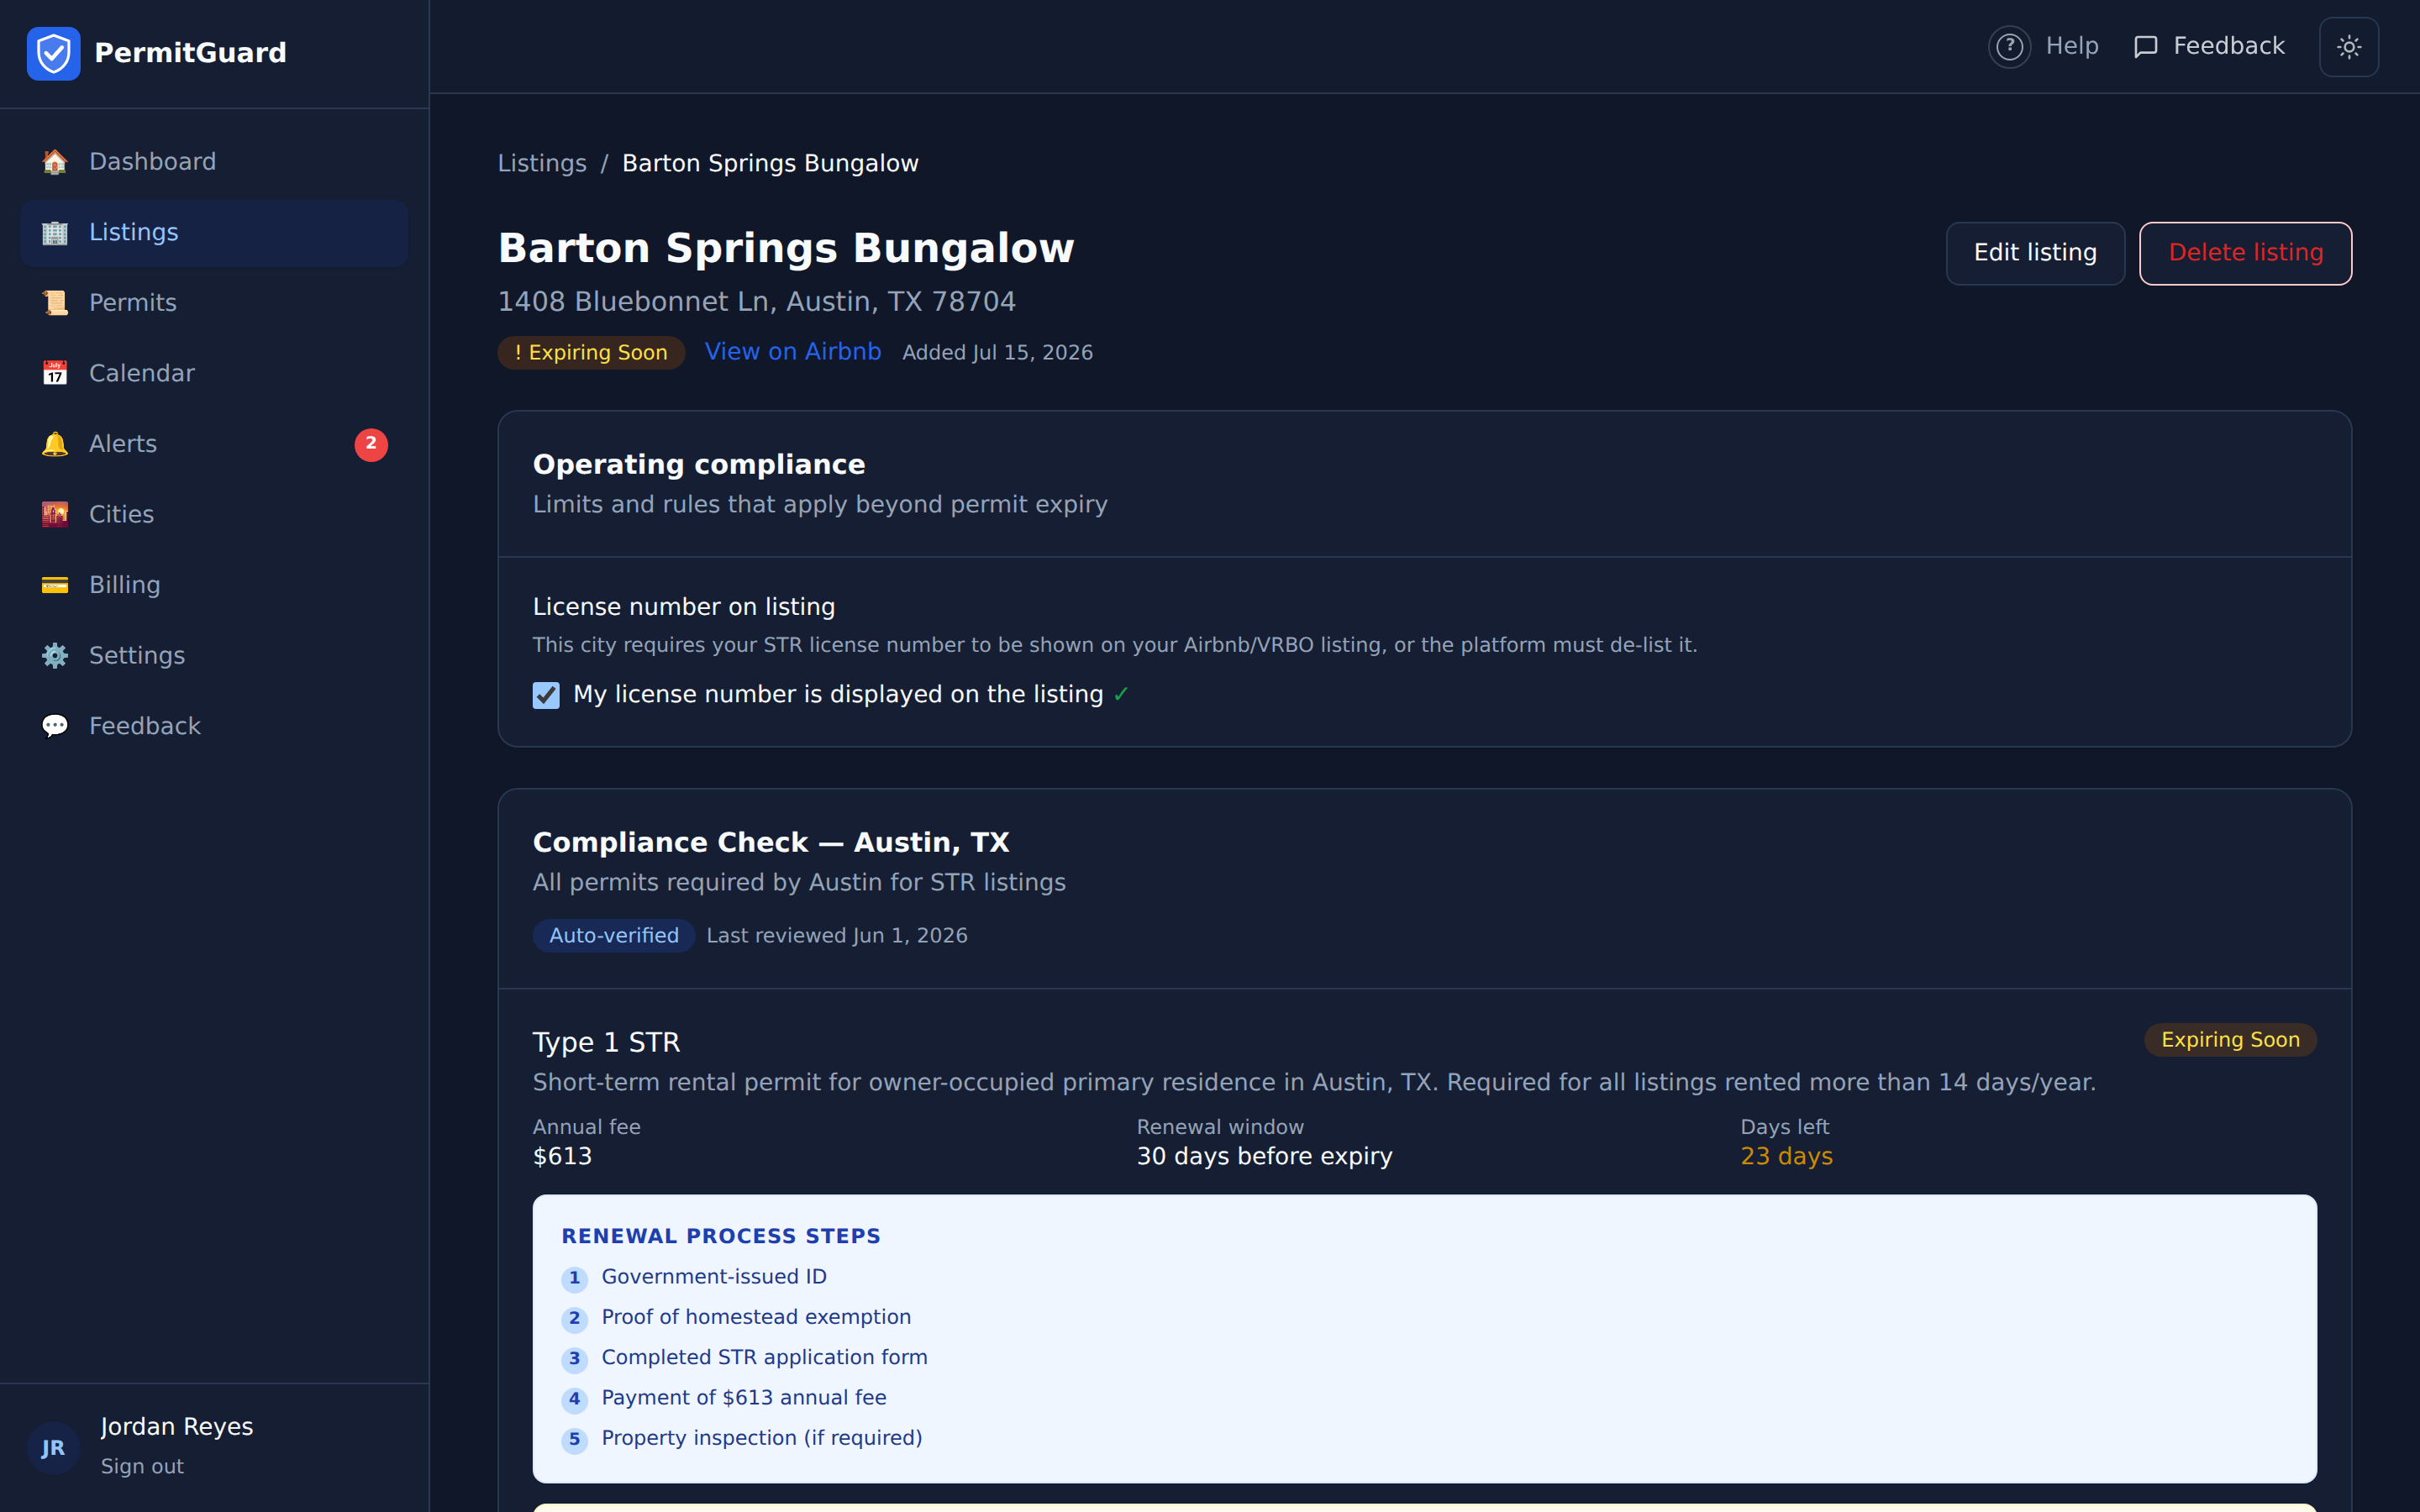2420x1512 pixels.
Task: Click 'Compliance Check — Austin, TX' heading
Action: [x=771, y=843]
